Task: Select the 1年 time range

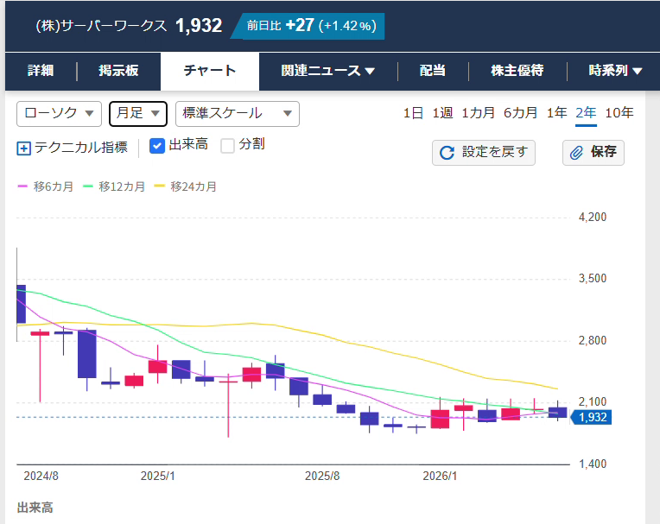Action: [556, 113]
